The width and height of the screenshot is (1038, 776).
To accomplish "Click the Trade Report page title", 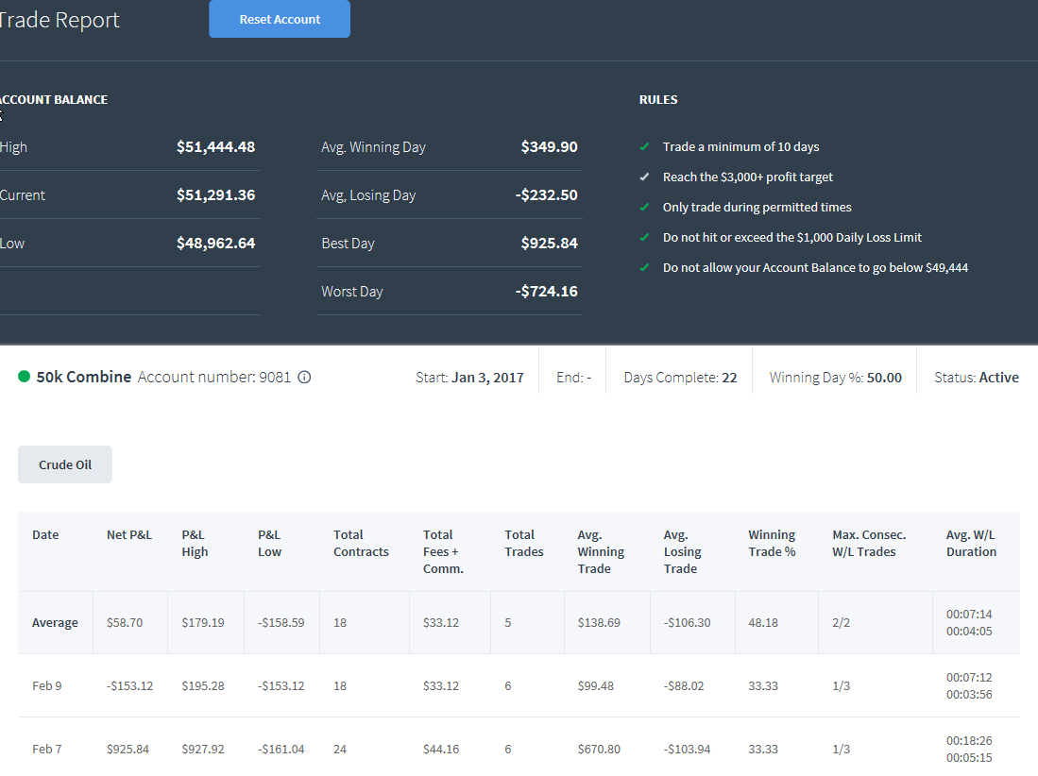I will click(x=59, y=20).
